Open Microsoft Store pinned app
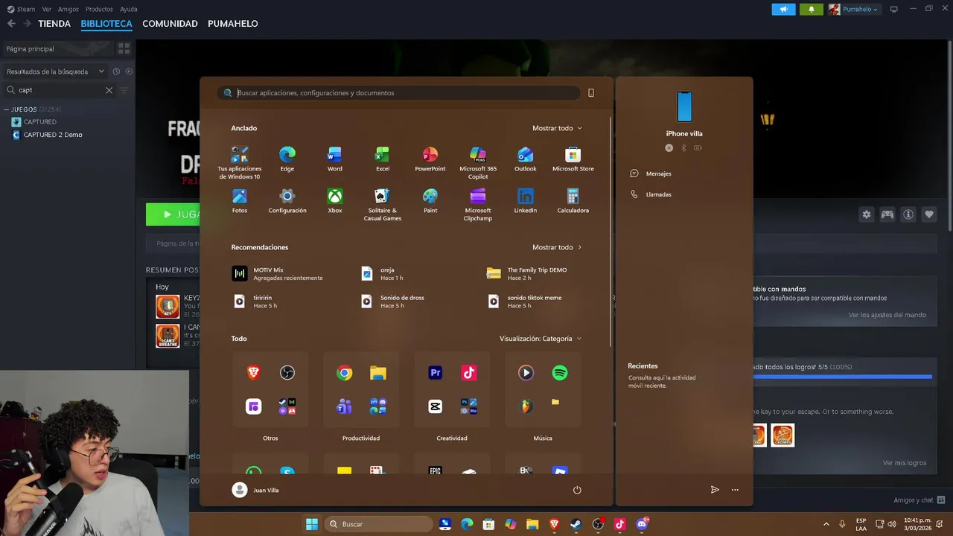The height and width of the screenshot is (536, 953). coord(573,159)
